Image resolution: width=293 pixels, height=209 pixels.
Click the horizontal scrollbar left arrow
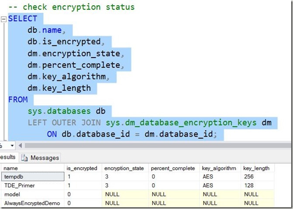21,145
